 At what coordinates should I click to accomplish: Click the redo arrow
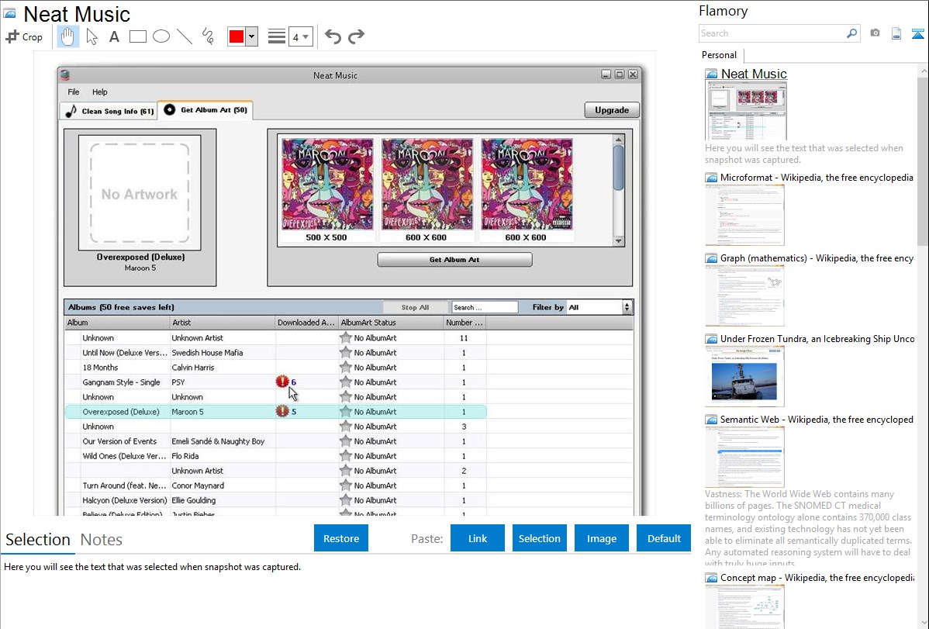click(x=356, y=36)
